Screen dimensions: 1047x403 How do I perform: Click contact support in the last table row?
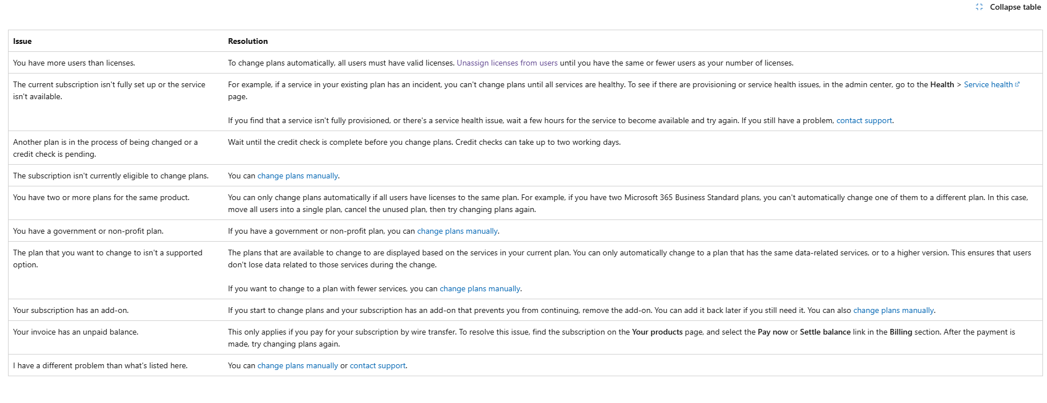(x=377, y=365)
